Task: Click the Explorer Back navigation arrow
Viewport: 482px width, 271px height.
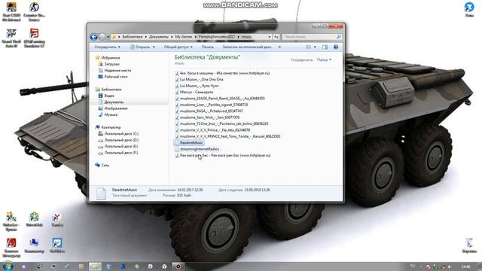Action: [x=93, y=37]
